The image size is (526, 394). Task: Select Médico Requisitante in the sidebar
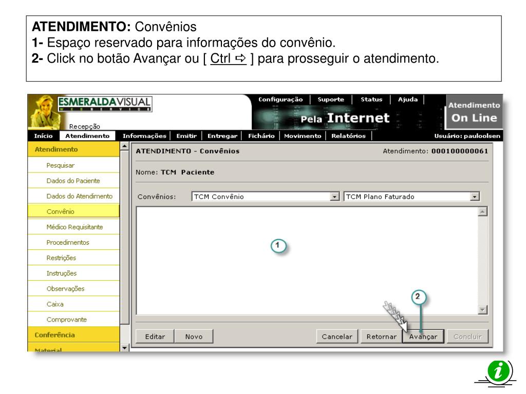click(73, 227)
